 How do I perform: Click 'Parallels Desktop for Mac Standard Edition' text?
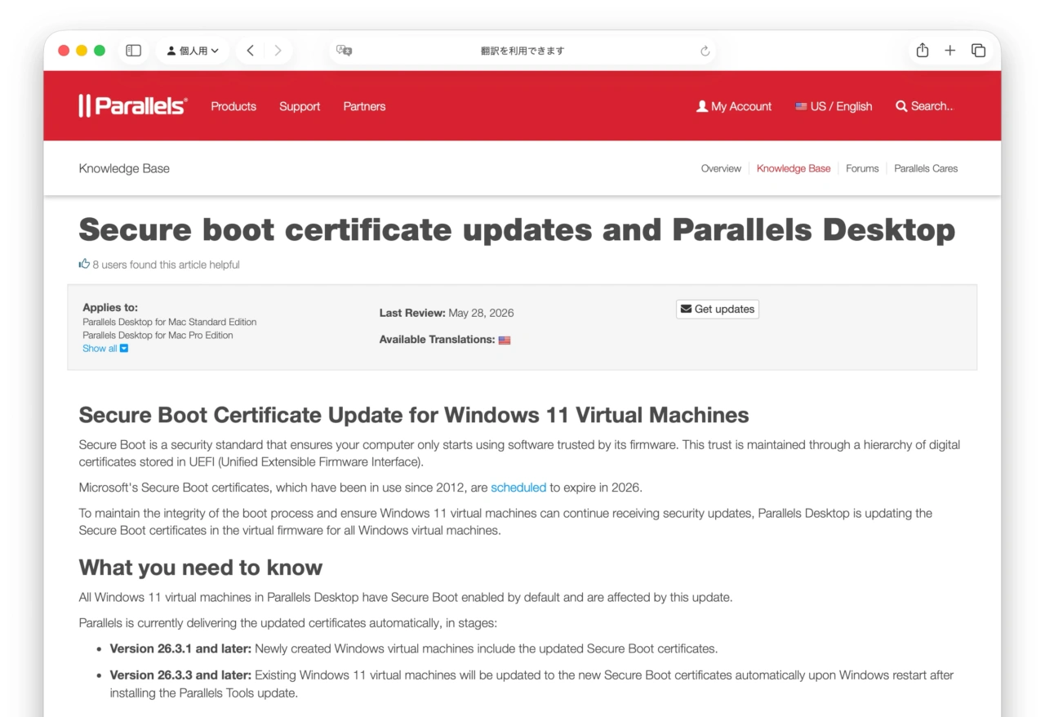point(170,323)
